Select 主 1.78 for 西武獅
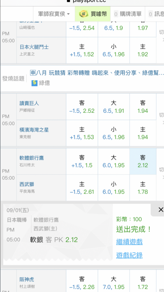164x292 pixels. [143, 188]
